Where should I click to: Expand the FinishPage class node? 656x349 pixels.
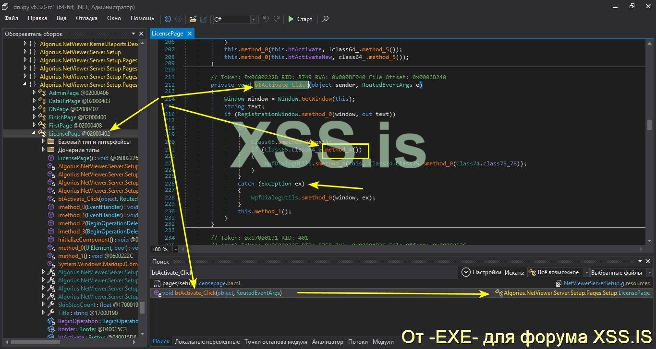tap(34, 117)
